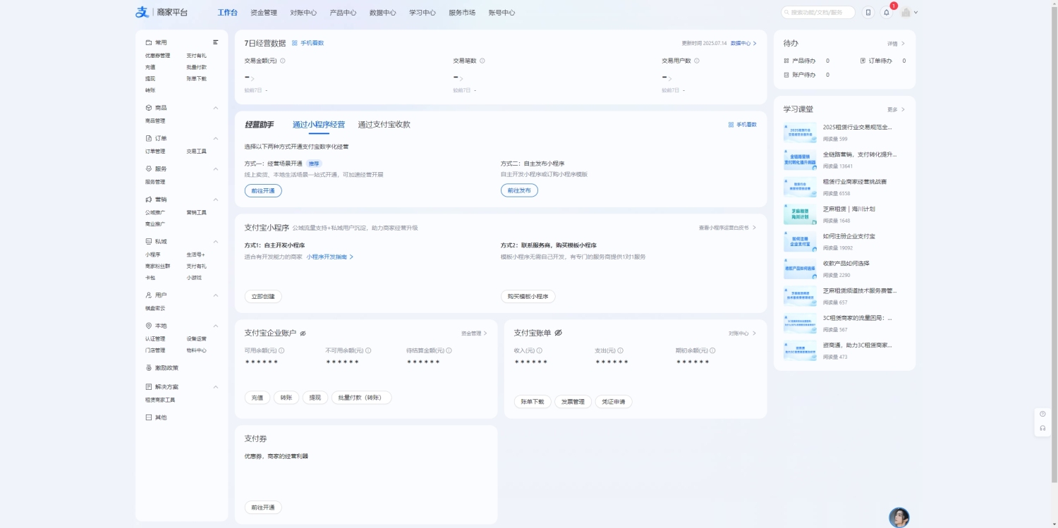Click the 订单待办 icon in the 待办 card
The image size is (1058, 528).
[863, 61]
